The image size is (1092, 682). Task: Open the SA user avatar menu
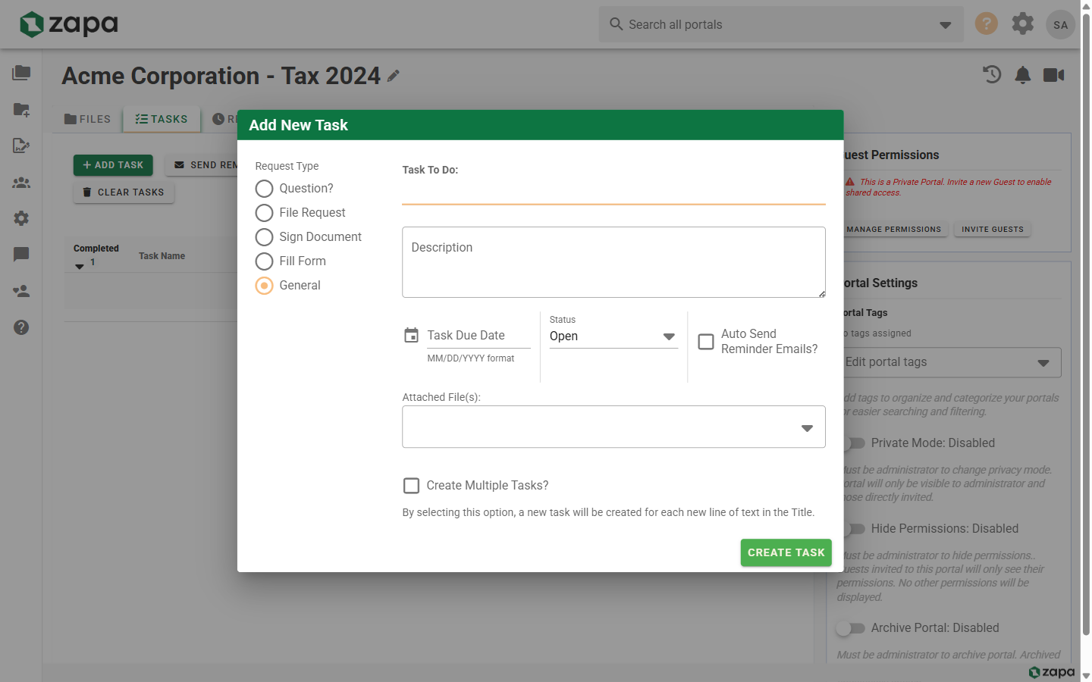[x=1060, y=25]
